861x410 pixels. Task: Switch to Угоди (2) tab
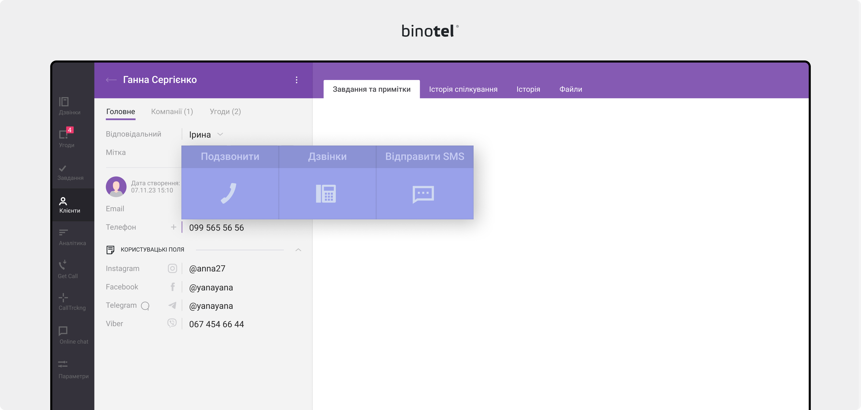(225, 112)
